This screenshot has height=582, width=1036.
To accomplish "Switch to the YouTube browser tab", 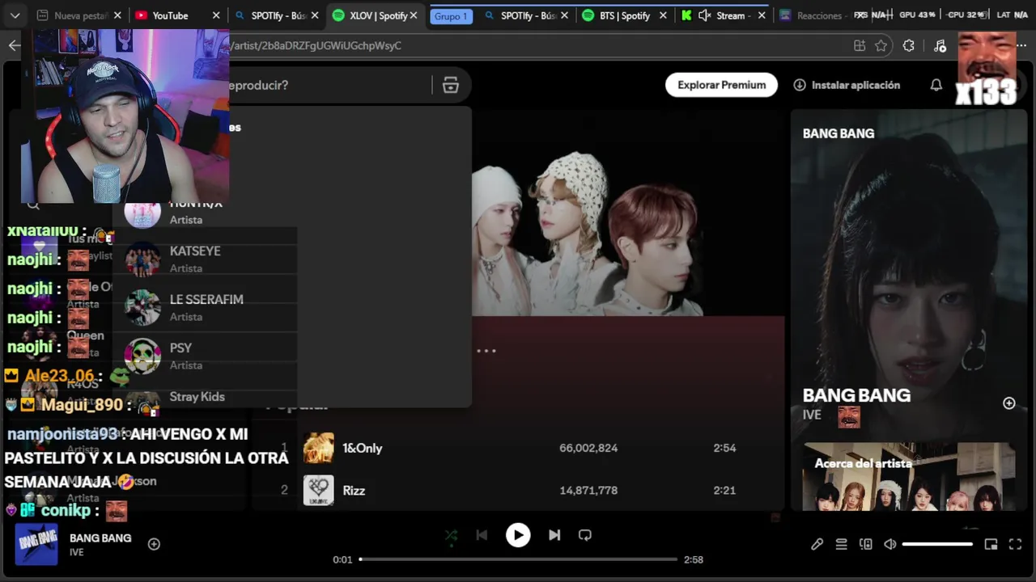I will 170,15.
